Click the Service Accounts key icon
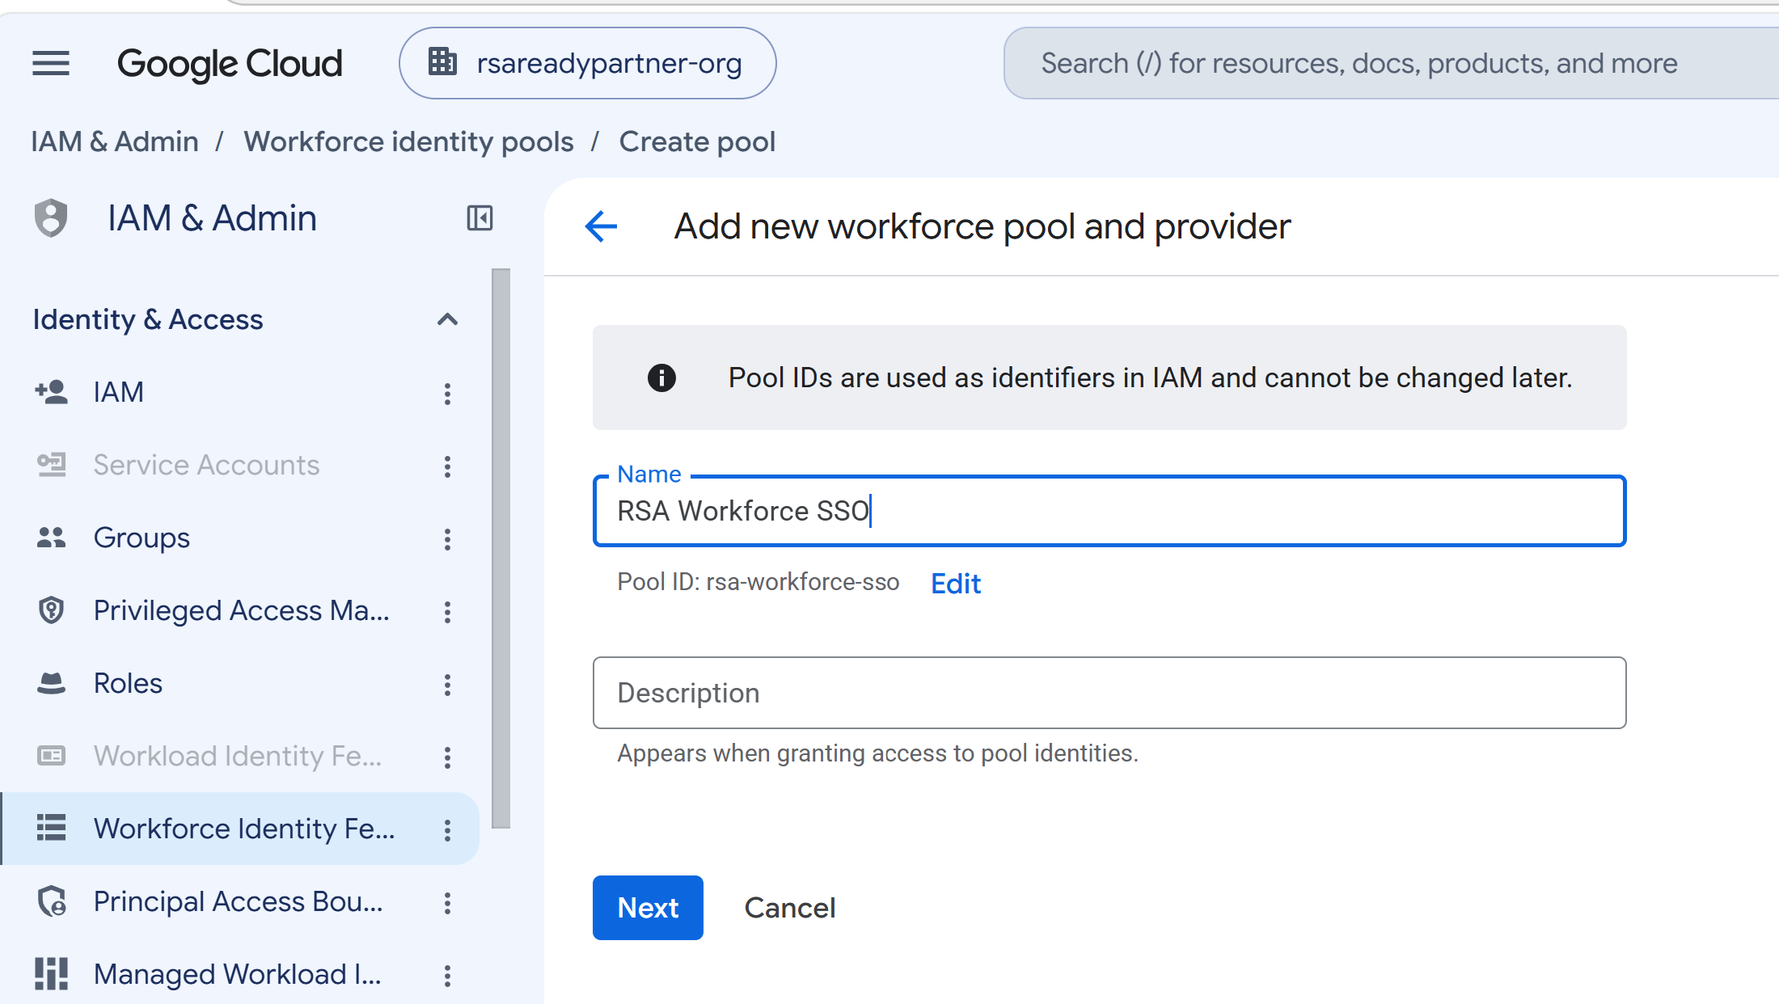The height and width of the screenshot is (1004, 1779). pyautogui.click(x=51, y=465)
